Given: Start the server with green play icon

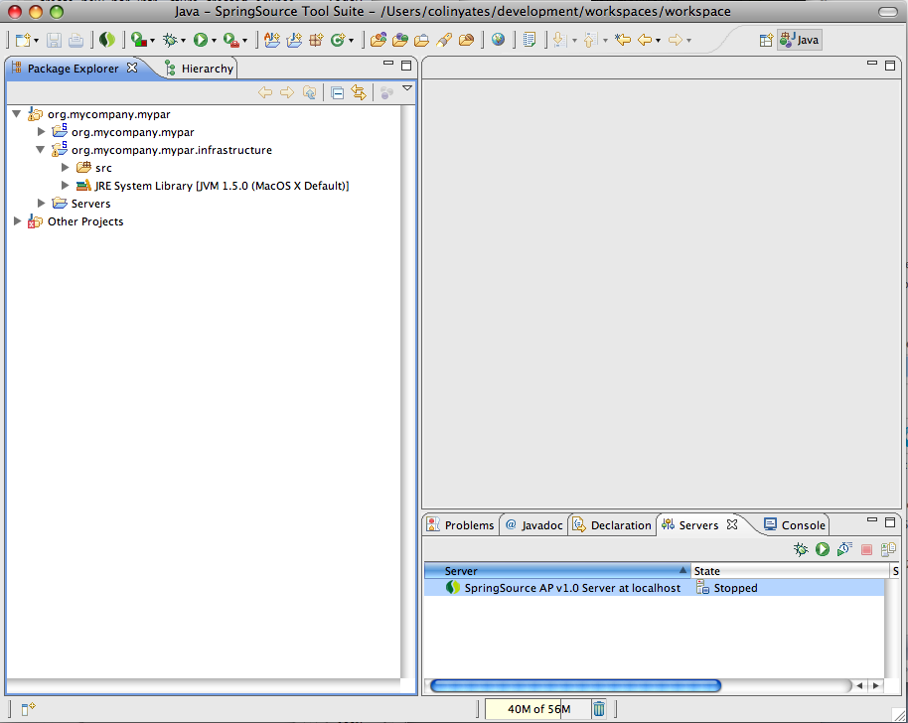Looking at the screenshot, I should (823, 549).
